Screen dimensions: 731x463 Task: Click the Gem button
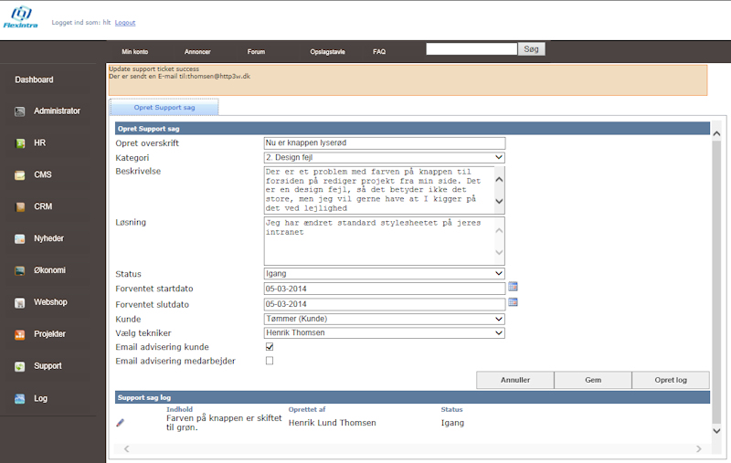(x=593, y=380)
